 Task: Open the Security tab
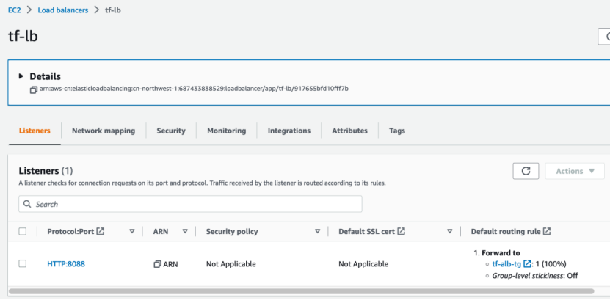pyautogui.click(x=171, y=131)
